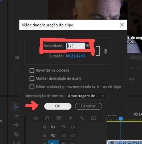This screenshot has width=142, height=144.
Task: Toggle Linked Selection icon in timeline
Action: [59, 118]
